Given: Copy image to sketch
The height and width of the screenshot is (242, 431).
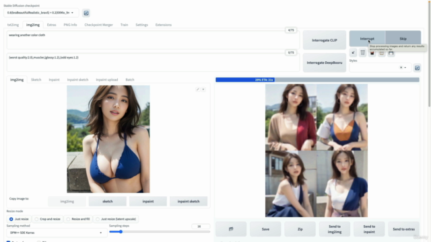Looking at the screenshot, I should point(108,201).
